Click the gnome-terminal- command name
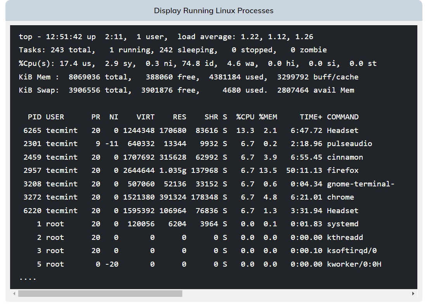 pyautogui.click(x=361, y=184)
